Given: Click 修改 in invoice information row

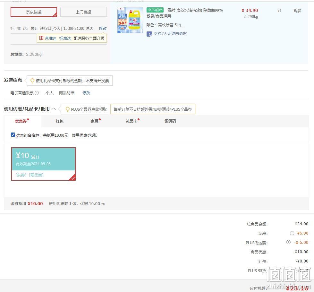Looking at the screenshot, I should 86,93.
